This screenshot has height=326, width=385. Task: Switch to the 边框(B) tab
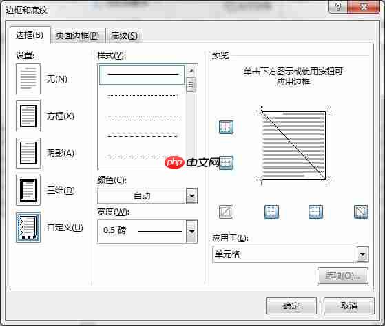point(30,35)
